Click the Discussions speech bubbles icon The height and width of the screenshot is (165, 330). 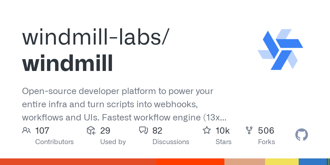(x=144, y=130)
